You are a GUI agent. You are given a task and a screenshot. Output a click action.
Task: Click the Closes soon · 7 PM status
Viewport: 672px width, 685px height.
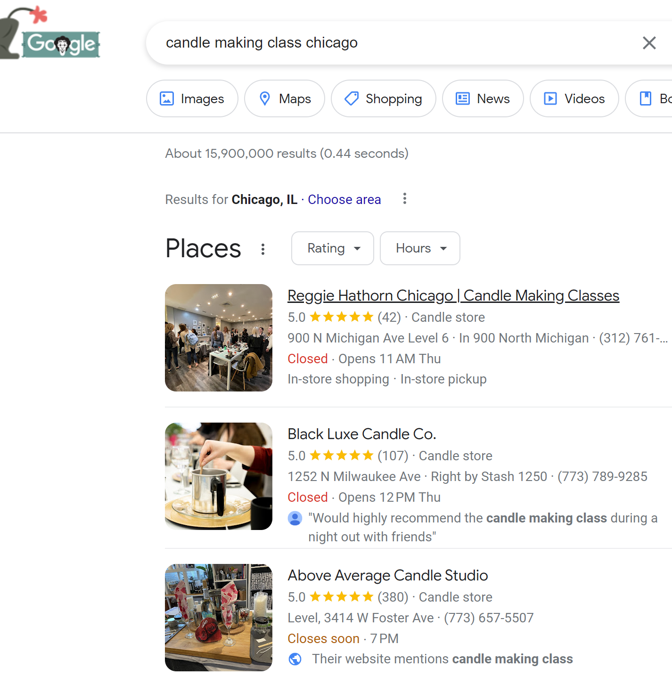343,639
